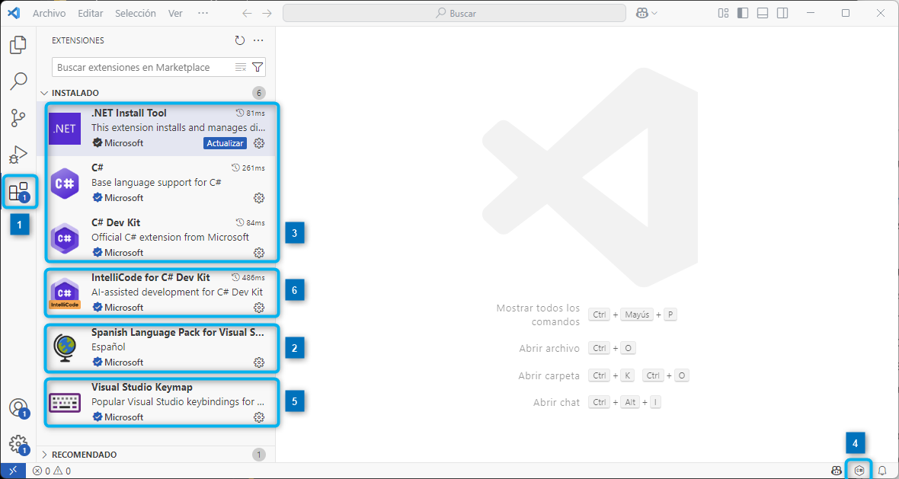The width and height of the screenshot is (899, 479).
Task: Open the Extensions view icon
Action: point(19,192)
